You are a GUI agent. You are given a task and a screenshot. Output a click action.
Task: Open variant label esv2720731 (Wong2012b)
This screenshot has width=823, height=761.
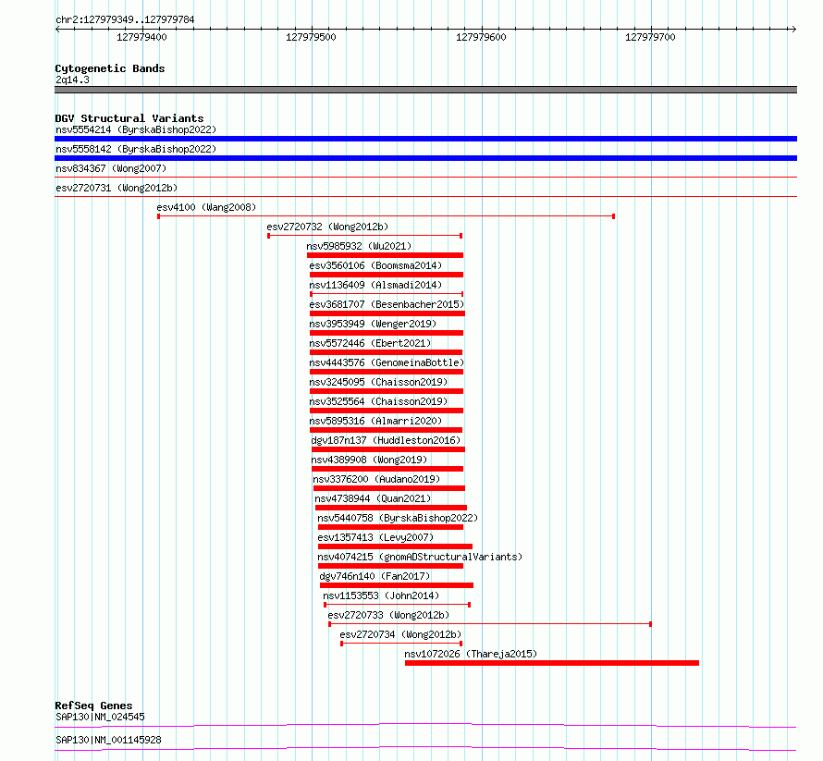click(x=117, y=188)
